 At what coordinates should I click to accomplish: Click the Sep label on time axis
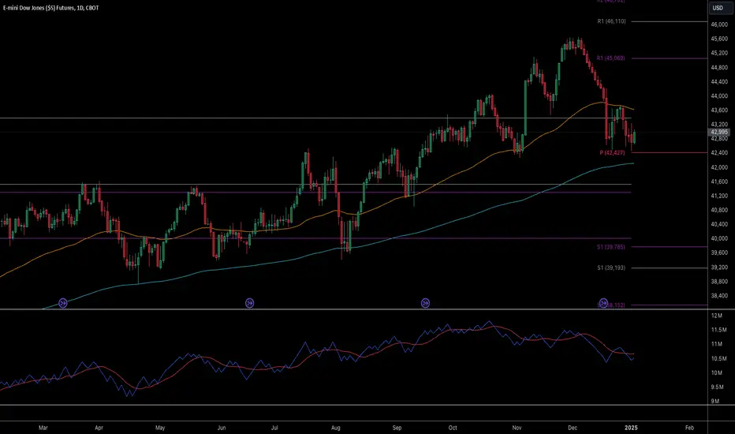tap(397, 428)
